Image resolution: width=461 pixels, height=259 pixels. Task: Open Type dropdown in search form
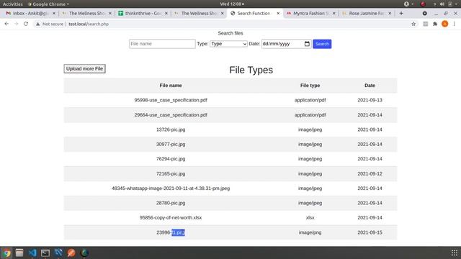228,44
